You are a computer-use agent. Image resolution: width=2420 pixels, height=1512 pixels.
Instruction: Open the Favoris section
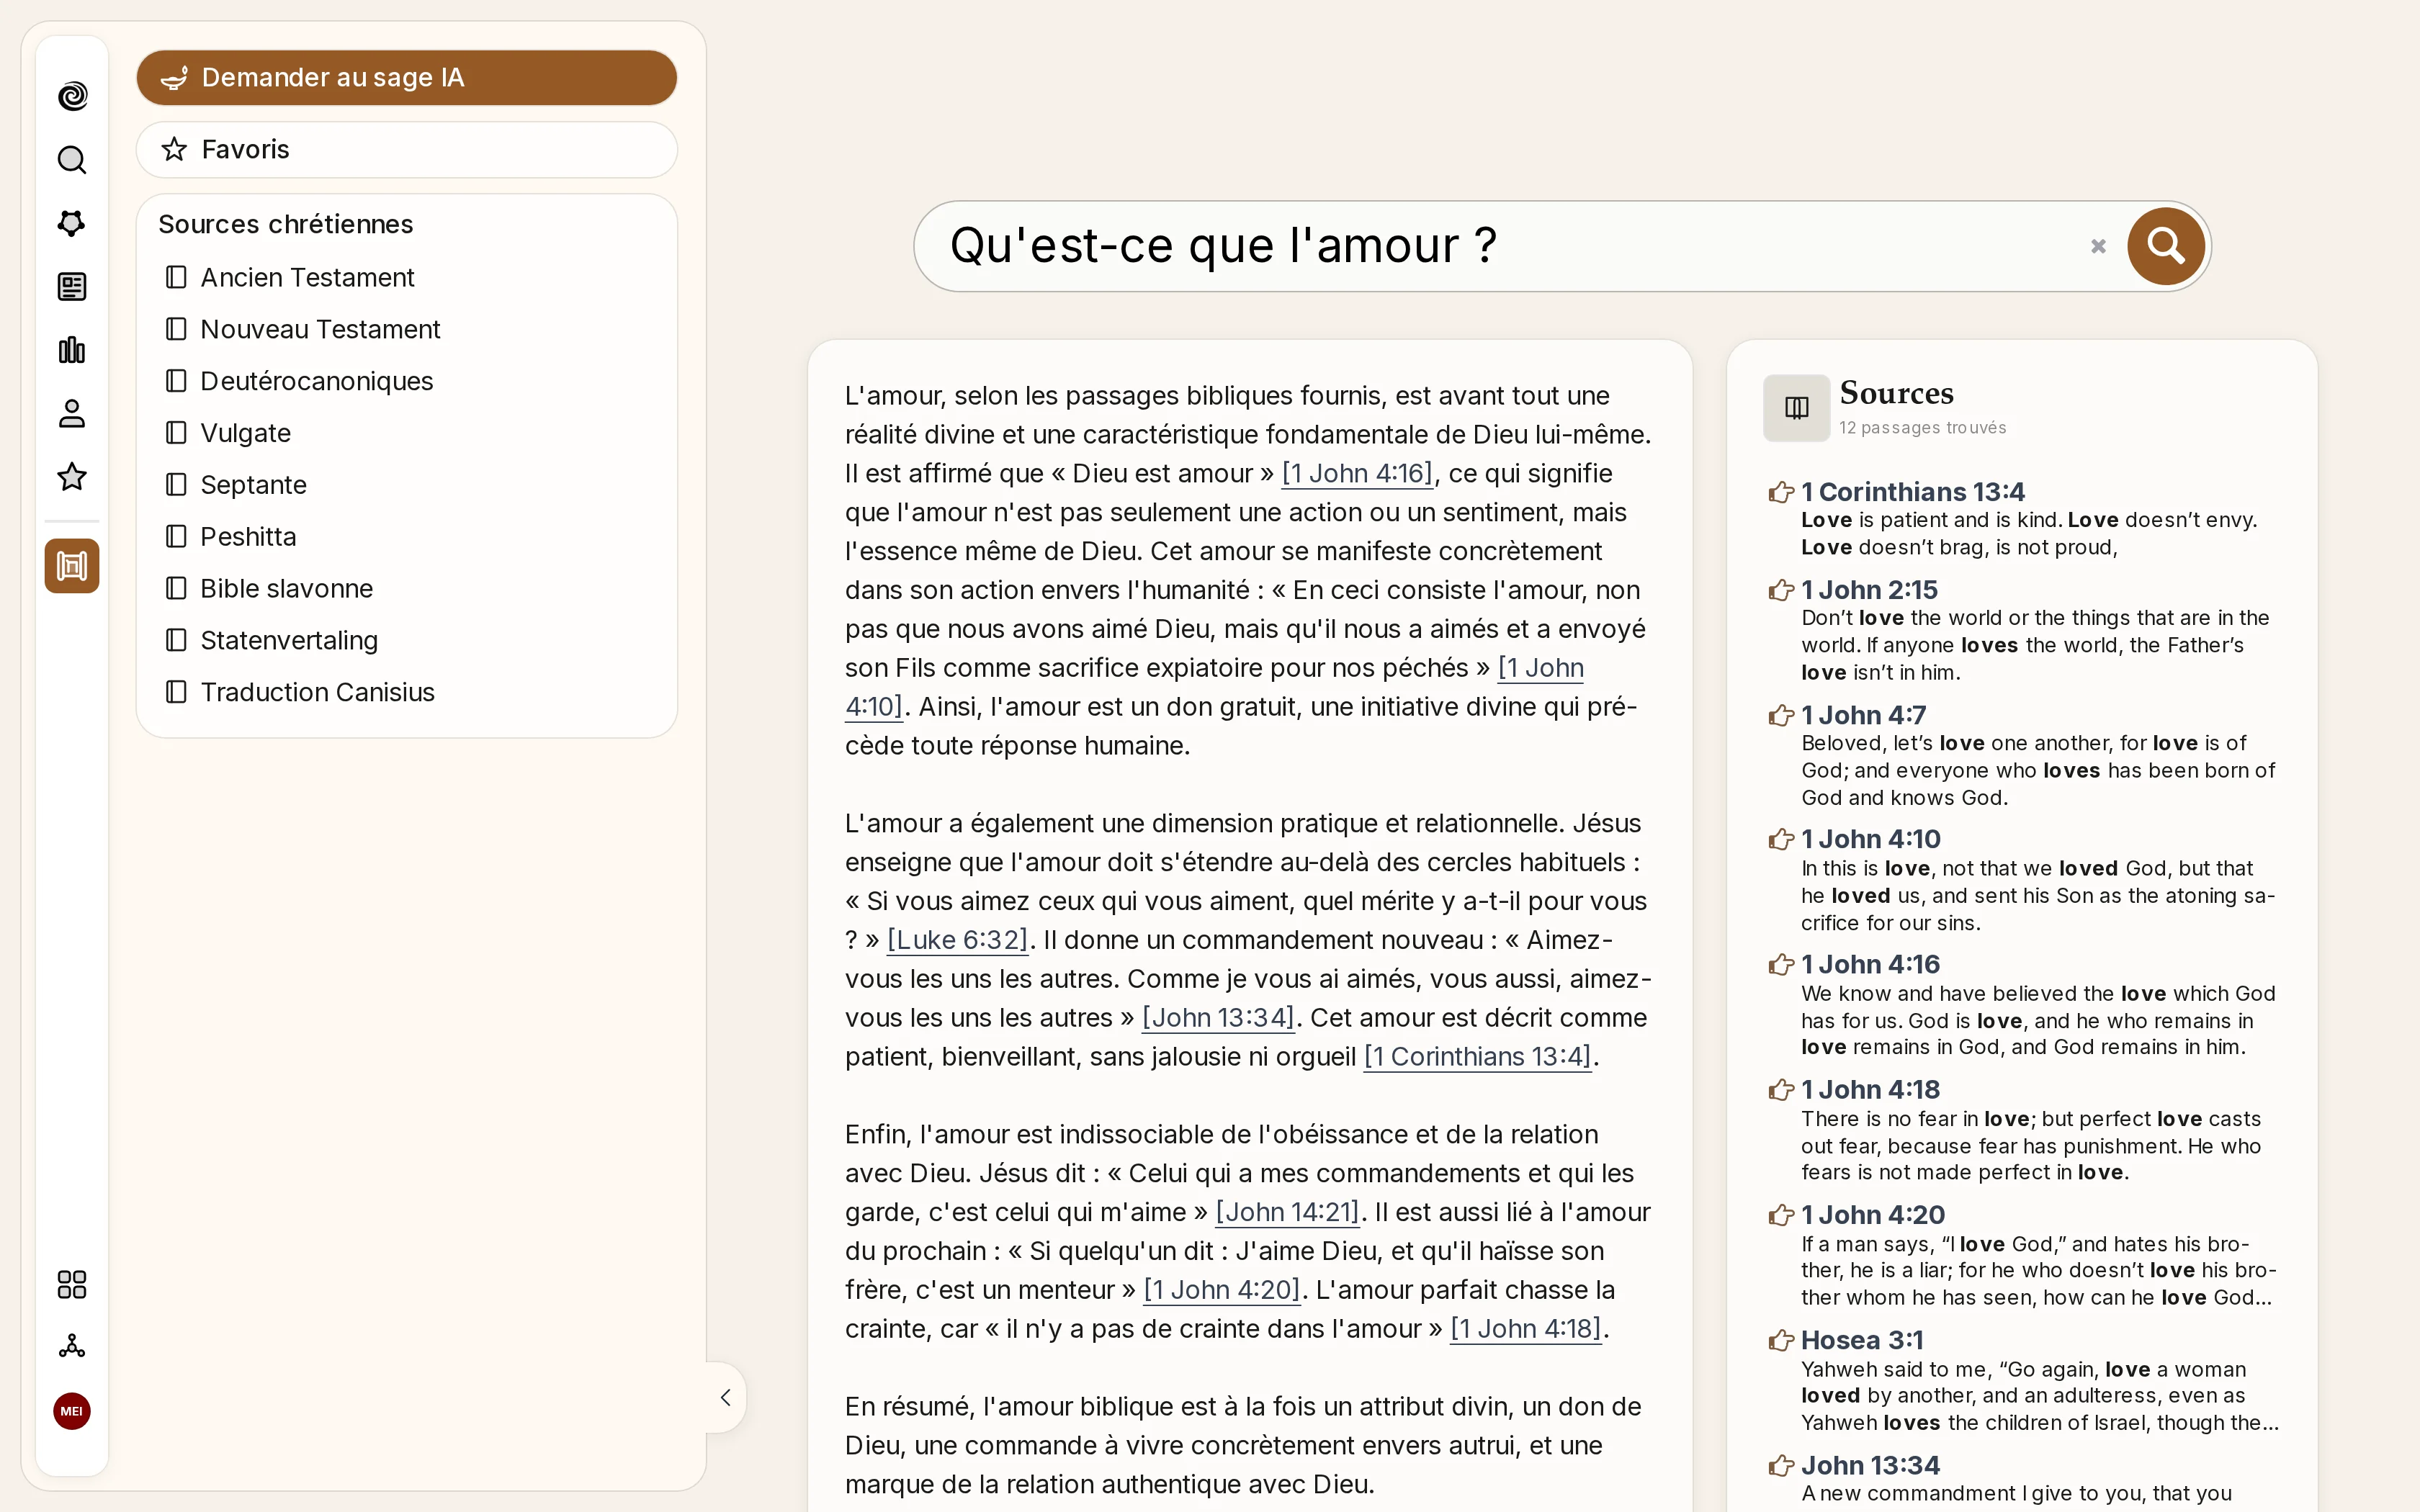407,150
